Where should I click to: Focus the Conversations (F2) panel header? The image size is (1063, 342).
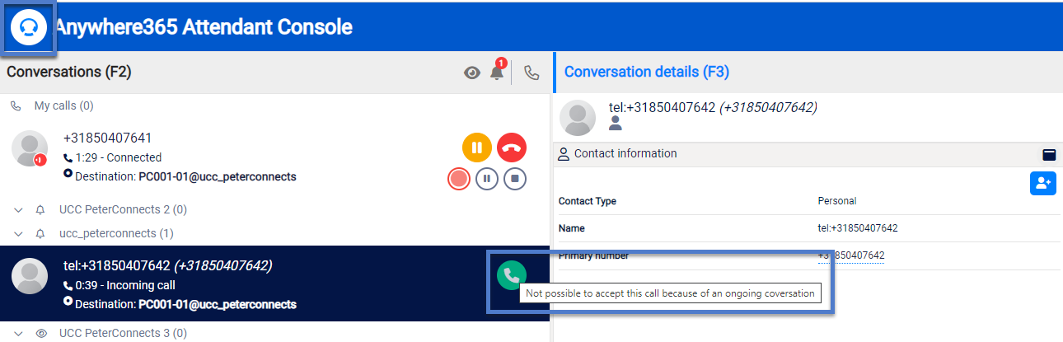tap(69, 73)
